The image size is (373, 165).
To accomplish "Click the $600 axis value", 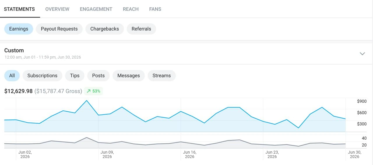I will point(362,113).
